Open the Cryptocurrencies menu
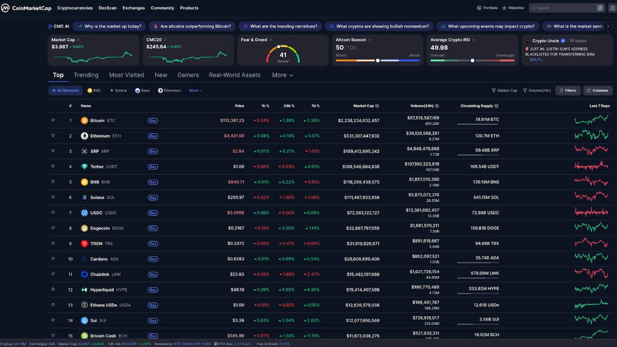Screen dimensions: 617x347 [x=75, y=8]
